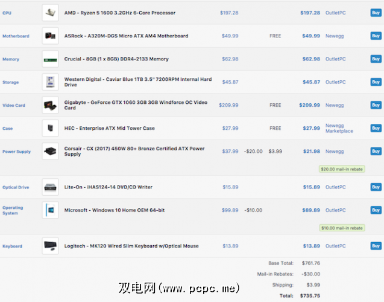Open Microsoft Windows 10 Home OEM name
Image resolution: width=384 pixels, height=302 pixels.
115,210
